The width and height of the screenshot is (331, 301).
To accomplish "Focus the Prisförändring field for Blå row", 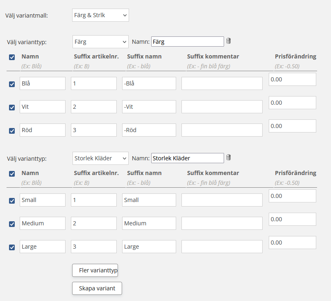I will [292, 79].
